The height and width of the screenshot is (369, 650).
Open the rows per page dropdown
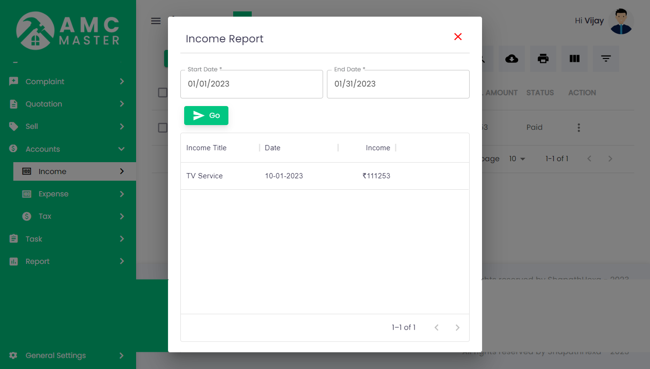point(517,159)
